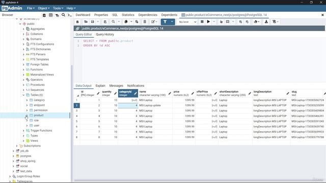Open the Find options dropdown arrow

click(119, 22)
